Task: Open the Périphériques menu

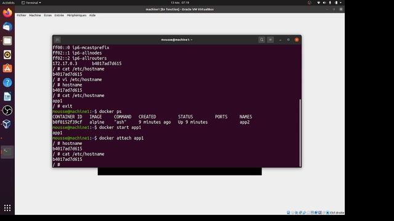Action: click(76, 15)
